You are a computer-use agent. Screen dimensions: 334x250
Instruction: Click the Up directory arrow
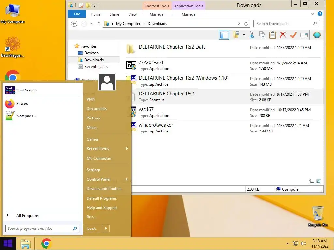99,23
